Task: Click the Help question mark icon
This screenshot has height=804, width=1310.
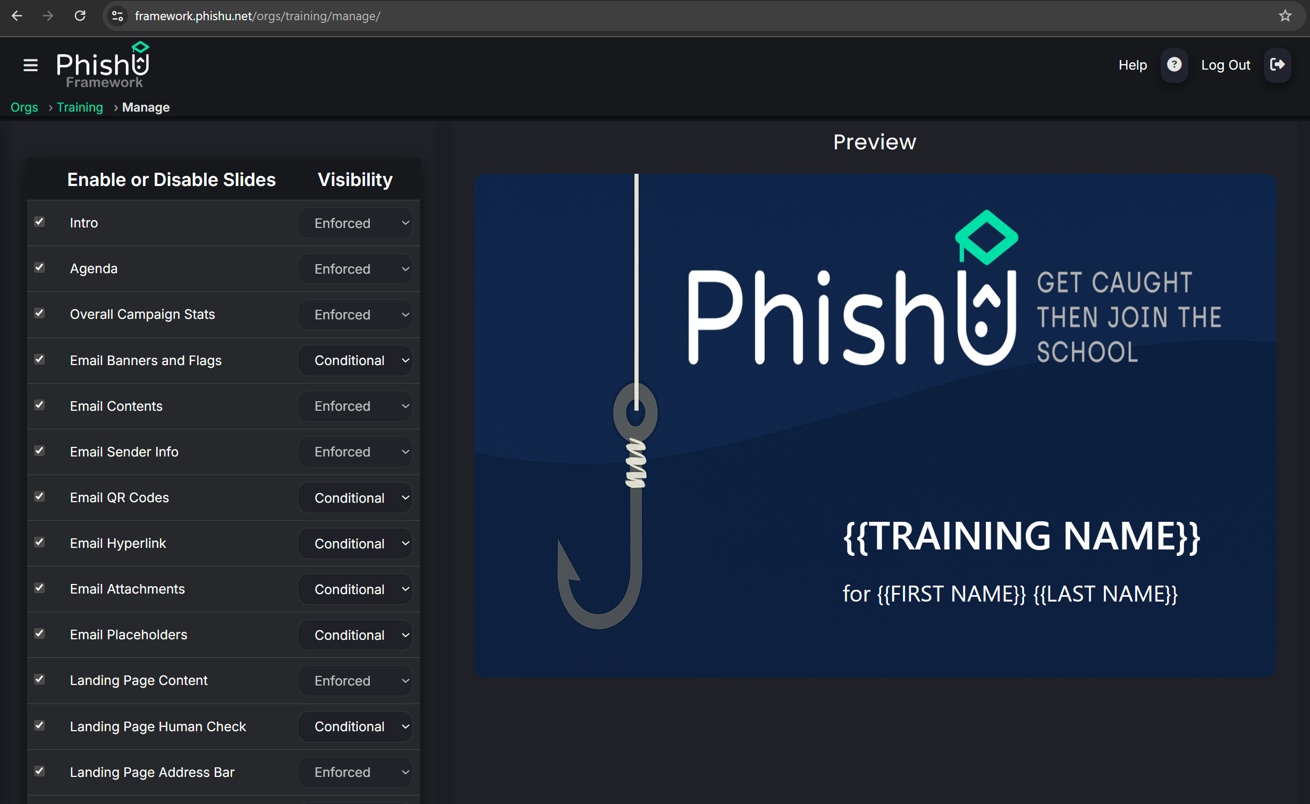Action: click(1174, 65)
